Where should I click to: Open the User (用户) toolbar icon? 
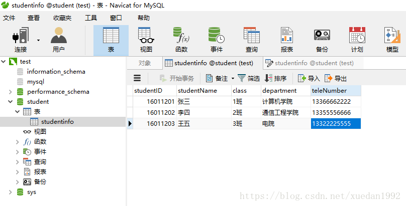(58, 40)
